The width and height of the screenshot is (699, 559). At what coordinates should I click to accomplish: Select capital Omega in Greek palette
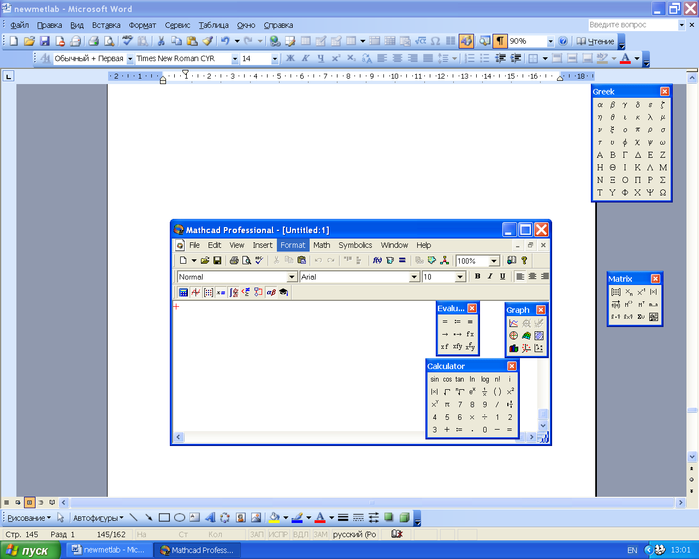point(663,193)
